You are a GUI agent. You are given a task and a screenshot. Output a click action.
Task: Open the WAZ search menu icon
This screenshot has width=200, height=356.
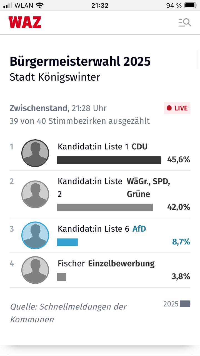pos(185,23)
